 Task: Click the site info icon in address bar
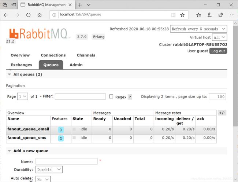pyautogui.click(x=54, y=15)
